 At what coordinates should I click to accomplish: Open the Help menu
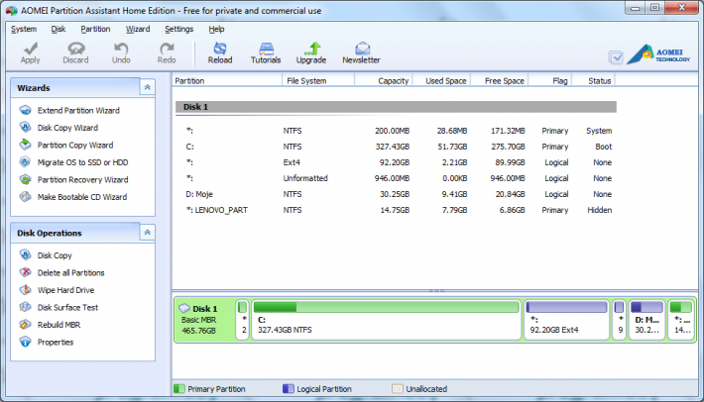pos(216,29)
